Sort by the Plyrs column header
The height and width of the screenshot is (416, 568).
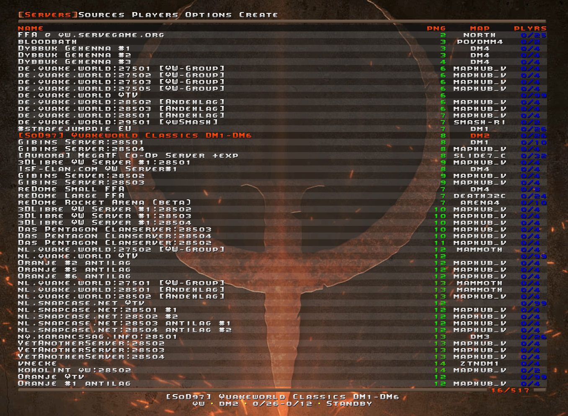pos(530,28)
